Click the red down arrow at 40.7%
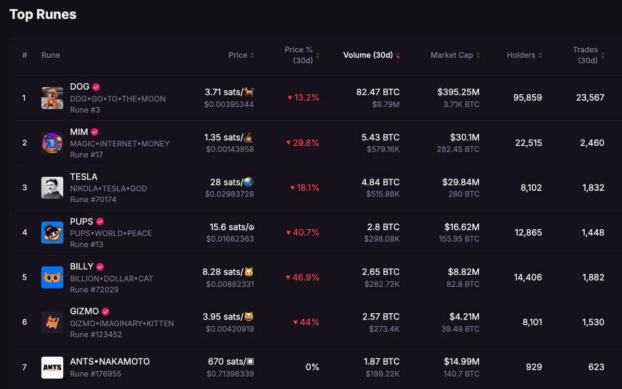 click(288, 232)
